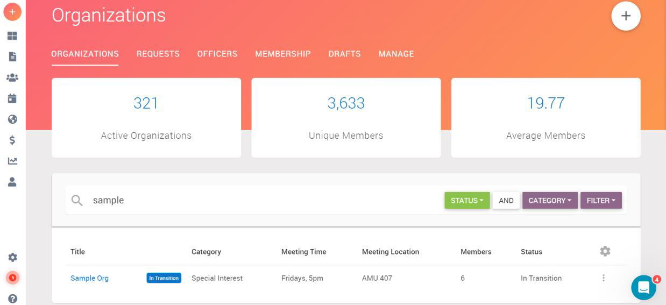Image resolution: width=666 pixels, height=305 pixels.
Task: Open the calendar events icon
Action: point(12,98)
